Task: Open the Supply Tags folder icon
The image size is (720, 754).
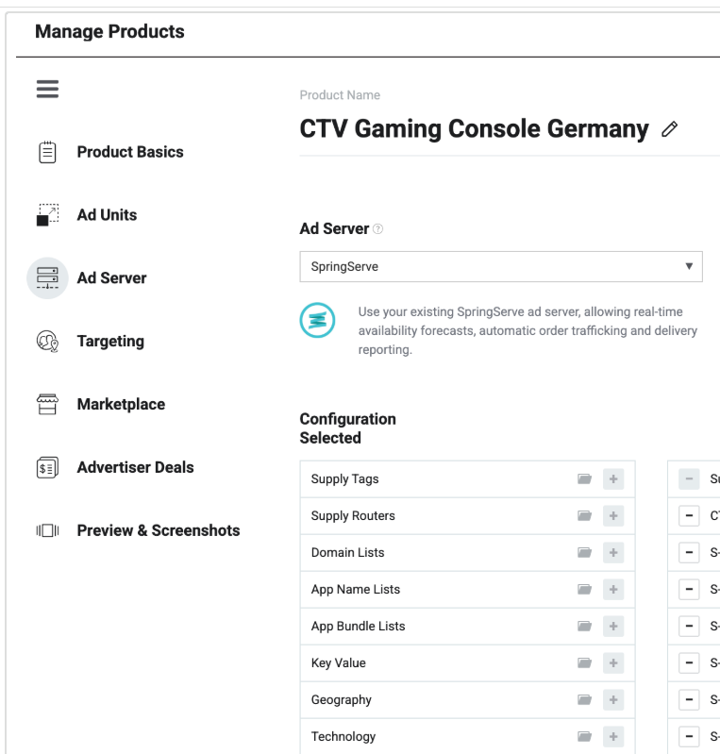Action: 585,479
